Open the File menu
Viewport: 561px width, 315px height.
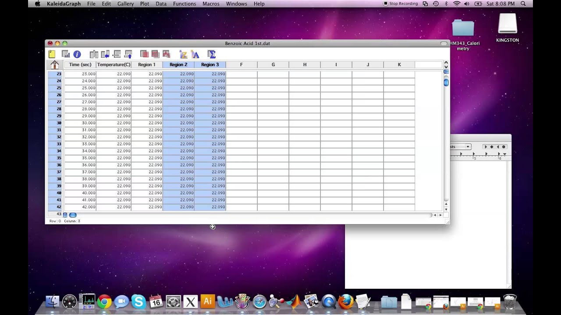(91, 3)
